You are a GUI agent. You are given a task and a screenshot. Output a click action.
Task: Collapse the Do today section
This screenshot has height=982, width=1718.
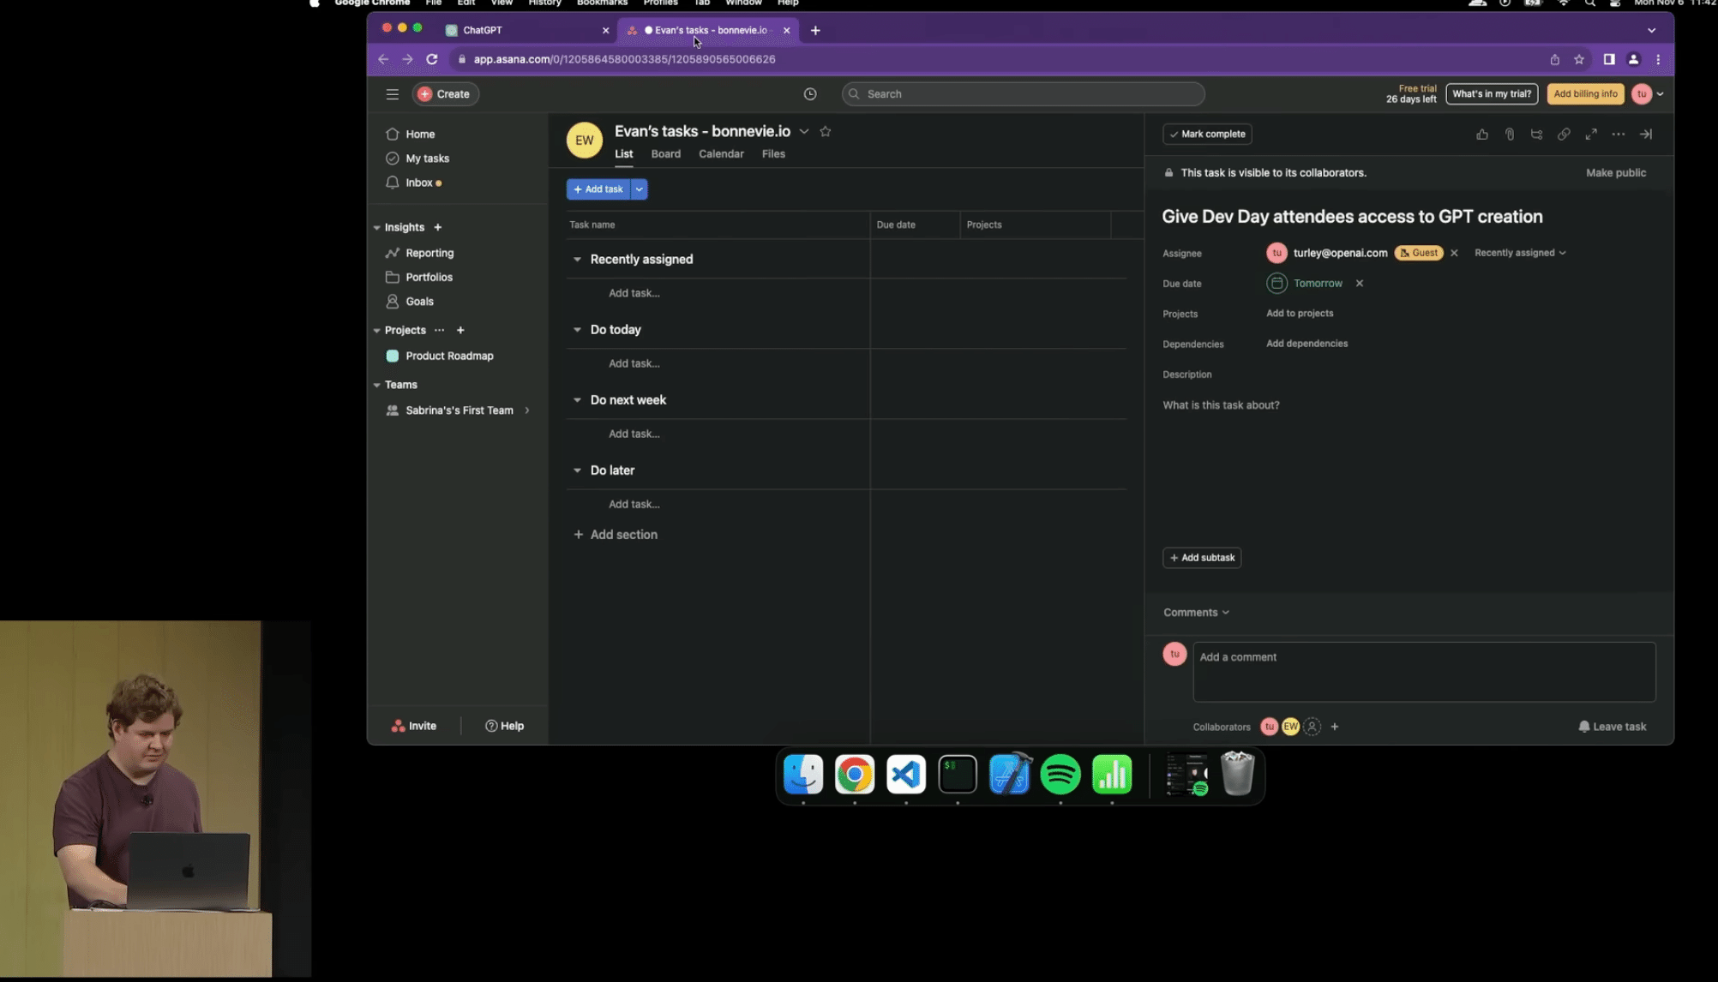[577, 330]
